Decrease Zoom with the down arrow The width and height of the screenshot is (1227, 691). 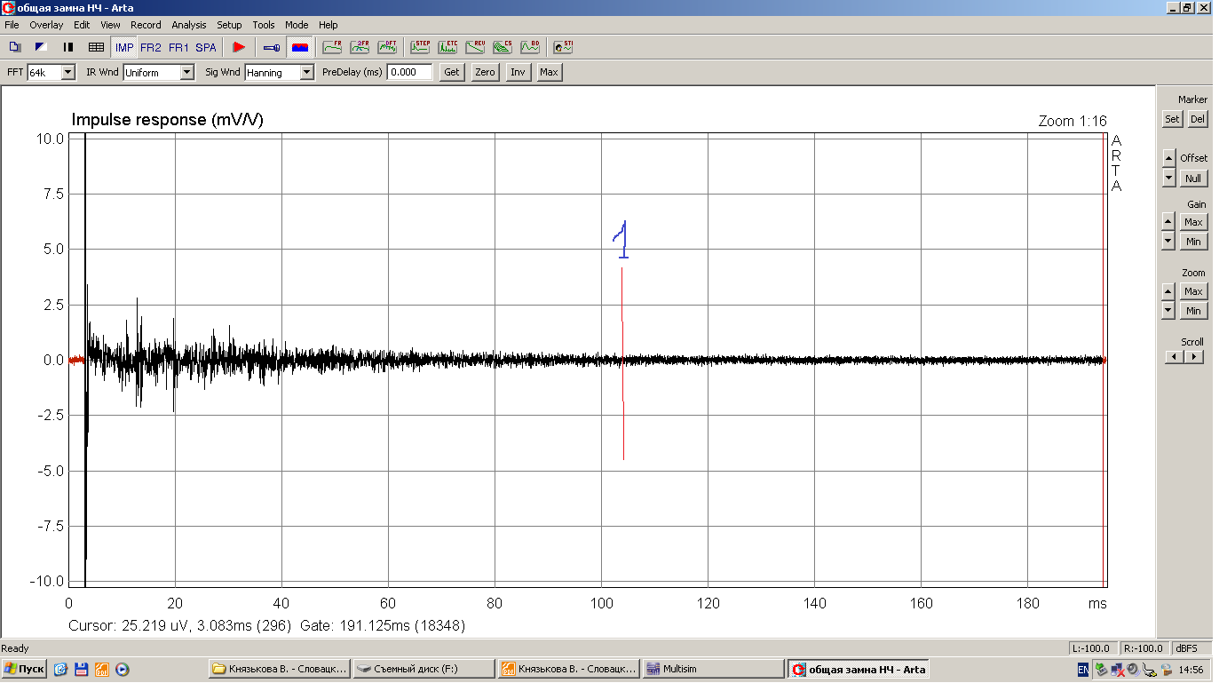(x=1168, y=311)
